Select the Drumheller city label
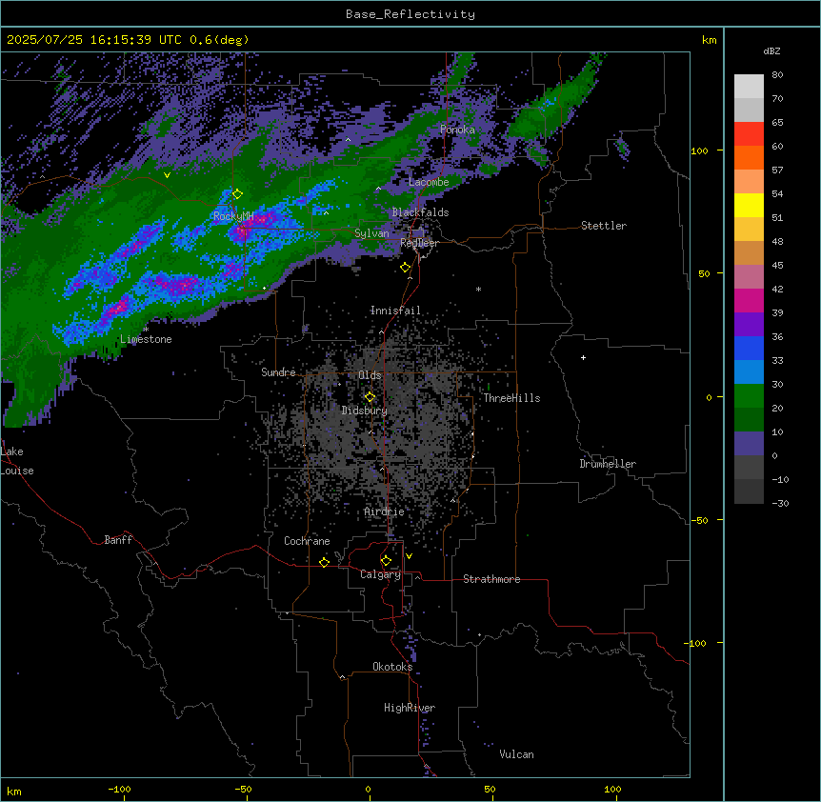The height and width of the screenshot is (802, 821). pos(608,464)
